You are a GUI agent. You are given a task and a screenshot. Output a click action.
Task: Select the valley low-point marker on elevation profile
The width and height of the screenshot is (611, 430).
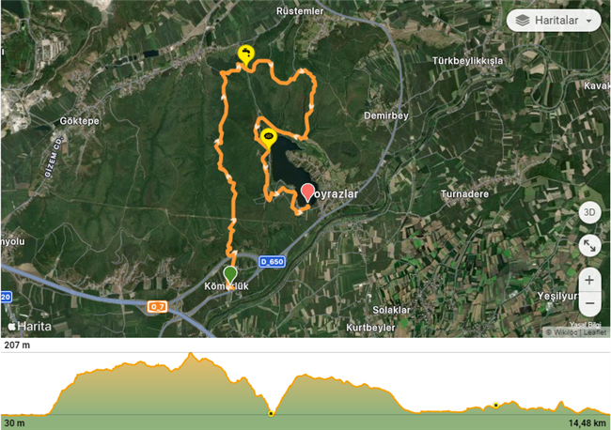tap(271, 413)
